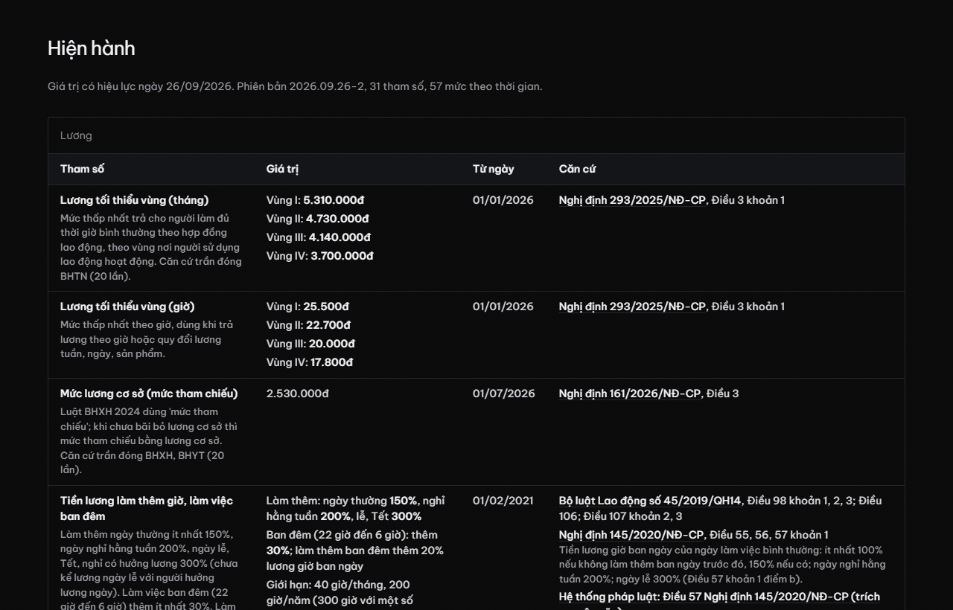953x610 pixels.
Task: Open the Nghị định 145/2020/NĐ-CP, Điều 55 link
Action: coord(631,535)
